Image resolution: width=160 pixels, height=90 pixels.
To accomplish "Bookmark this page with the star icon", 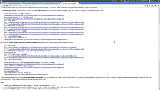I will pos(149,6).
